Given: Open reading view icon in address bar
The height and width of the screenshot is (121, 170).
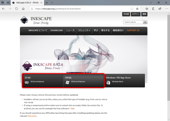Looking at the screenshot, I should (x=132, y=9).
